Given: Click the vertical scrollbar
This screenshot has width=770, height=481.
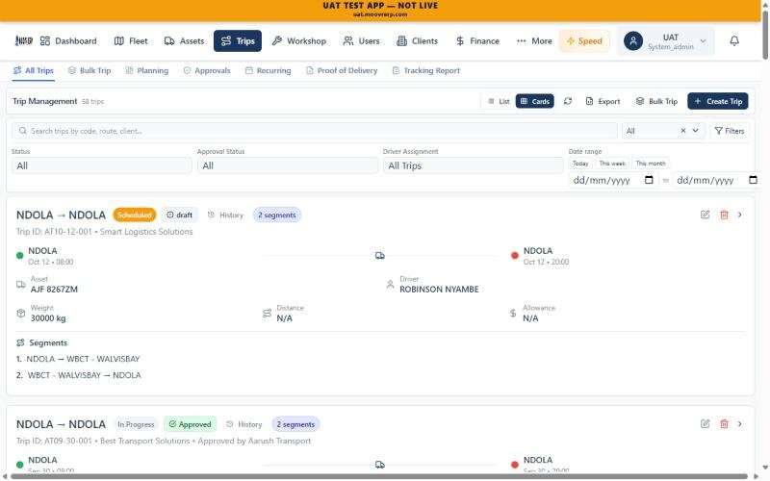Looking at the screenshot, I should tap(765, 35).
